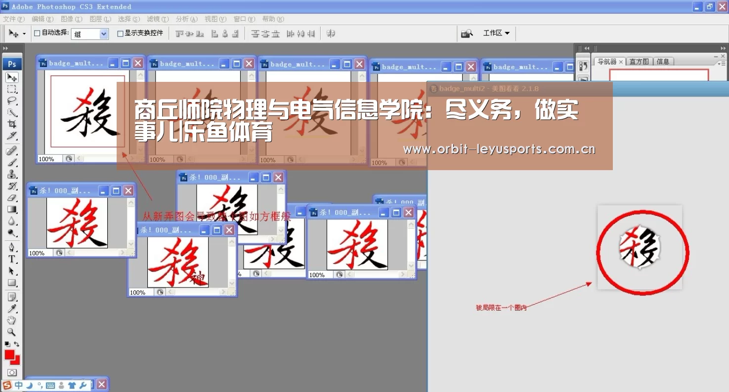
Task: Set the red foreground color swatch
Action: (9, 355)
